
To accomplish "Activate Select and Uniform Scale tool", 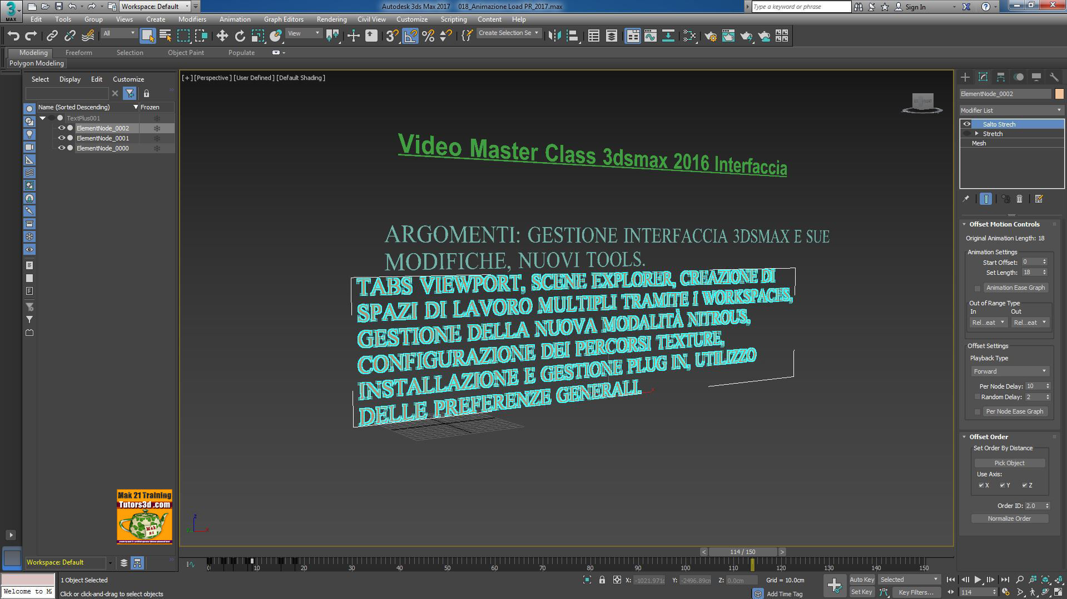I will click(x=257, y=36).
